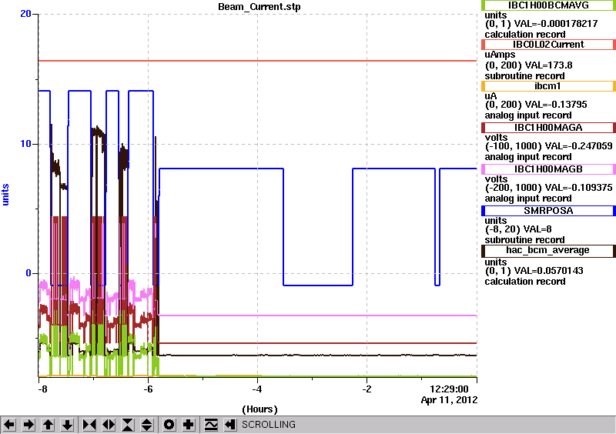Expand the vertical axis using up-down triangles icon
Screen dimensions: 616x434
pyautogui.click(x=147, y=425)
